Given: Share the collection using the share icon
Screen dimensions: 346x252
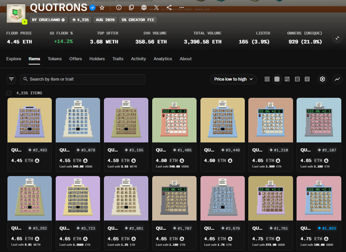Looking at the screenshot, I should click(169, 8).
